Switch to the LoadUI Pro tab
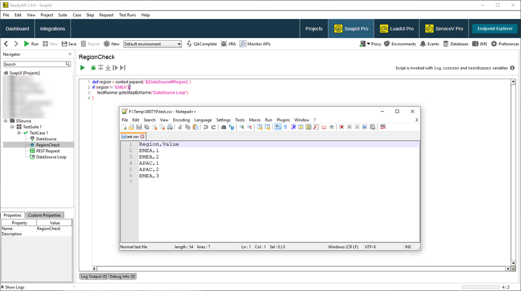This screenshot has width=521, height=291. click(x=396, y=29)
